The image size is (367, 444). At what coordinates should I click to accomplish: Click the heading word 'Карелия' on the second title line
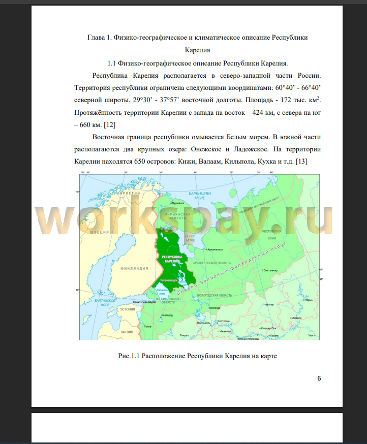[198, 50]
